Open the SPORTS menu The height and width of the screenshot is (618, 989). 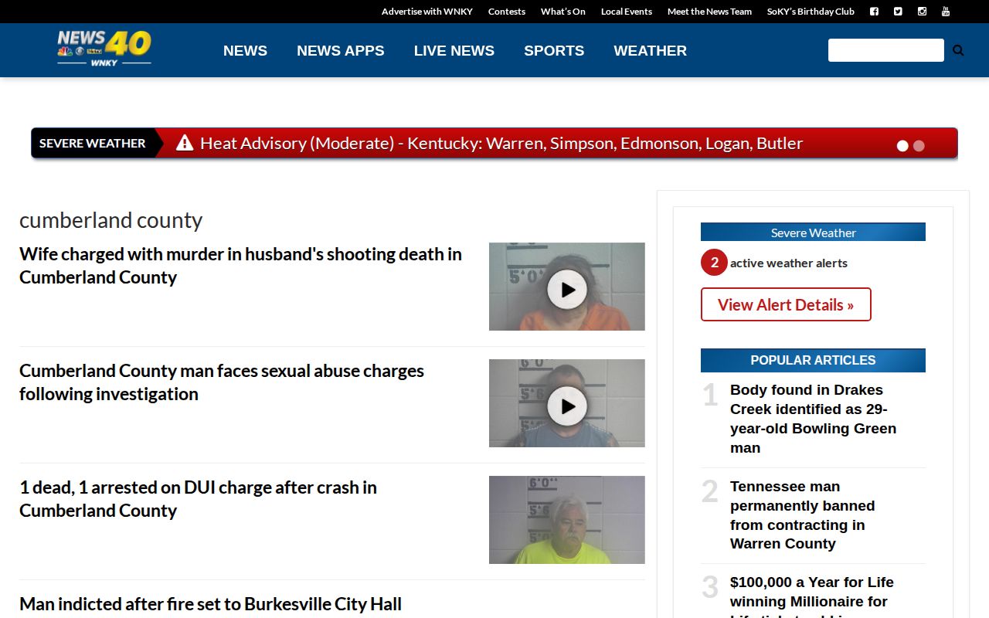pos(554,50)
